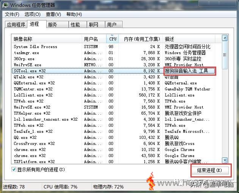Select the 进程 tab

[36, 24]
